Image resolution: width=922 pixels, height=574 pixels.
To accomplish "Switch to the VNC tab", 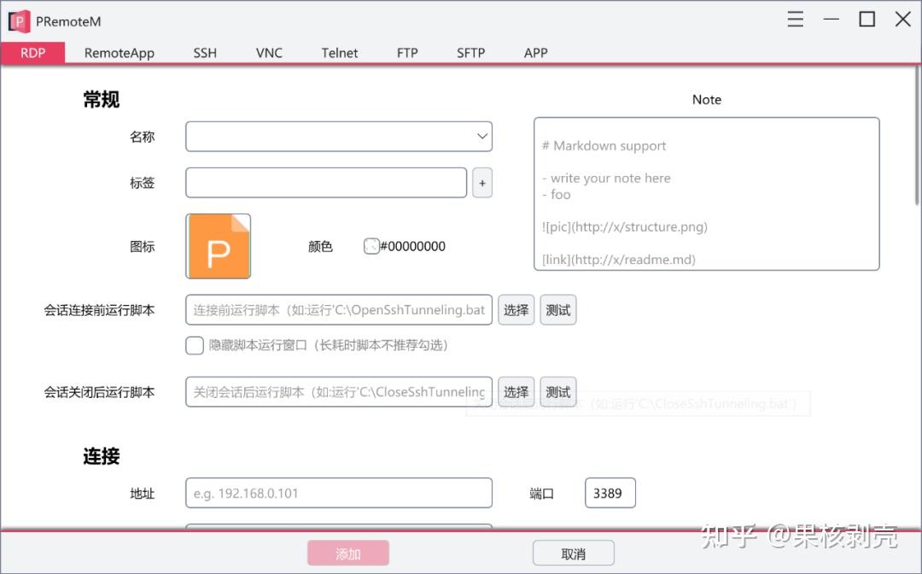I will coord(269,52).
